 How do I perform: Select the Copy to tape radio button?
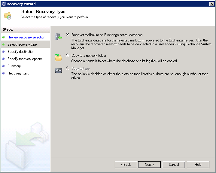tap(68, 68)
